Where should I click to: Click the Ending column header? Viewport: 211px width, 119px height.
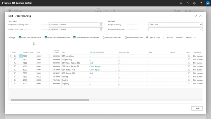coord(172,52)
